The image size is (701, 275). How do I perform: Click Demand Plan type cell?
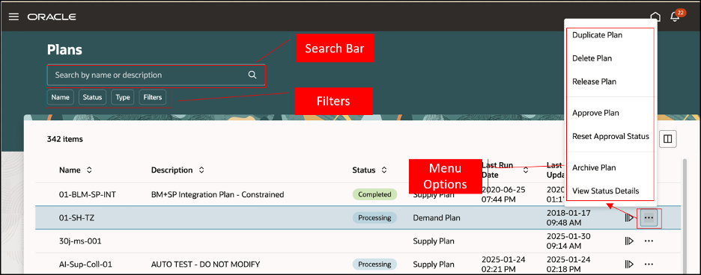(x=437, y=218)
